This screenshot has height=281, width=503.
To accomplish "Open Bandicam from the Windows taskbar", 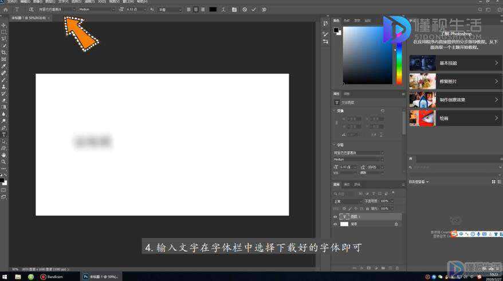I will tap(52, 277).
